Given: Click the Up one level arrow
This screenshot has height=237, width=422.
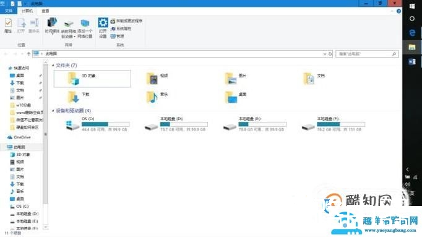Looking at the screenshot, I should pyautogui.click(x=28, y=54).
